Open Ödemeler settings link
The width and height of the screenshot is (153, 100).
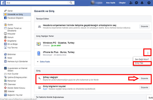[x=12, y=84]
